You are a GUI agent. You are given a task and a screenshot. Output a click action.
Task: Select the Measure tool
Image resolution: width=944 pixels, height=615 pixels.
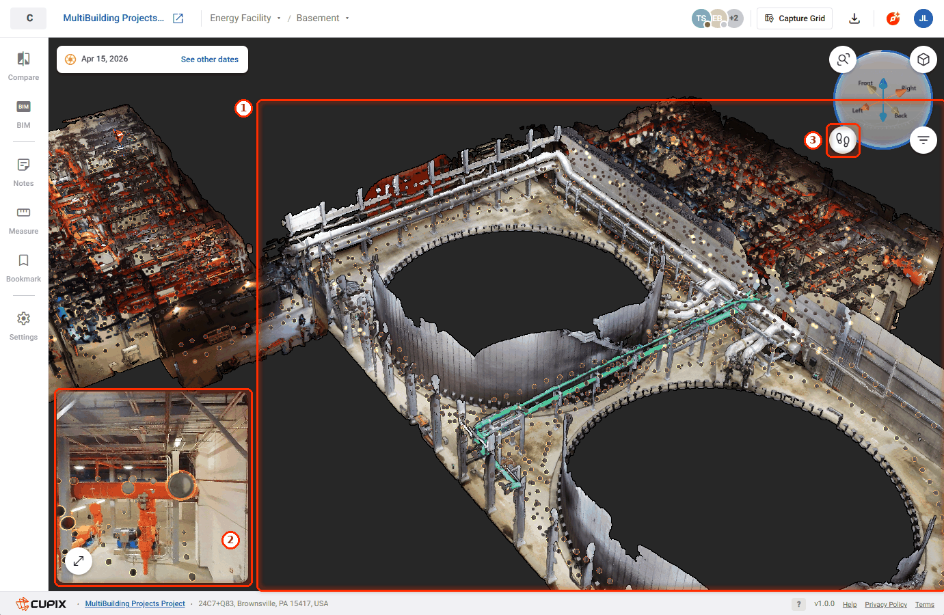point(23,220)
